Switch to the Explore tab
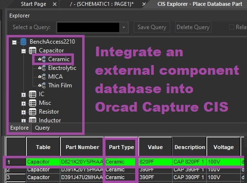Screen dimensions: 247x183 [x=19, y=128]
